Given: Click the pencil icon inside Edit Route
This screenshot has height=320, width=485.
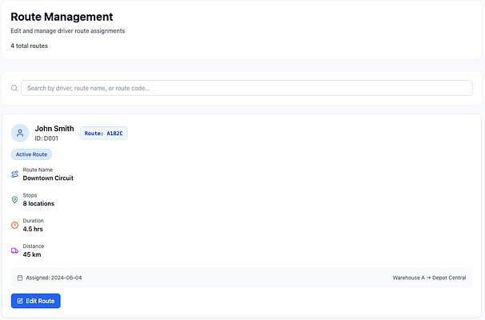Looking at the screenshot, I should [x=20, y=301].
